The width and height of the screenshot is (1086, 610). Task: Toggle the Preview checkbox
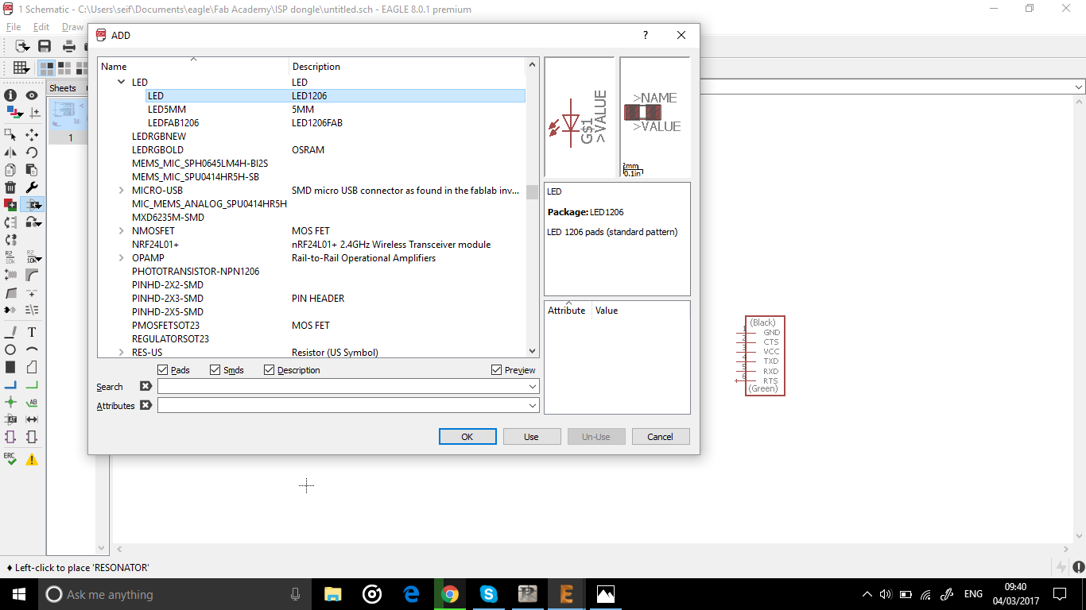click(x=496, y=370)
